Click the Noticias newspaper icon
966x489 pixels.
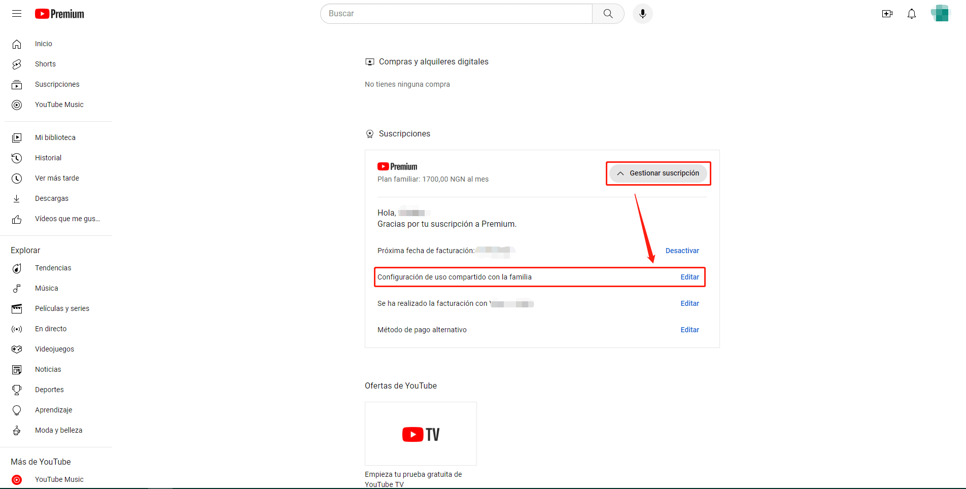pos(17,369)
